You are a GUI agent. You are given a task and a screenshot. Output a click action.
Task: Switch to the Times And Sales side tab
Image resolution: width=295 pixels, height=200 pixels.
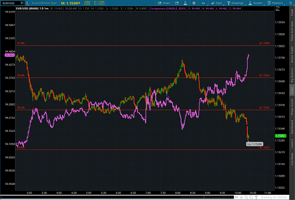[292, 31]
